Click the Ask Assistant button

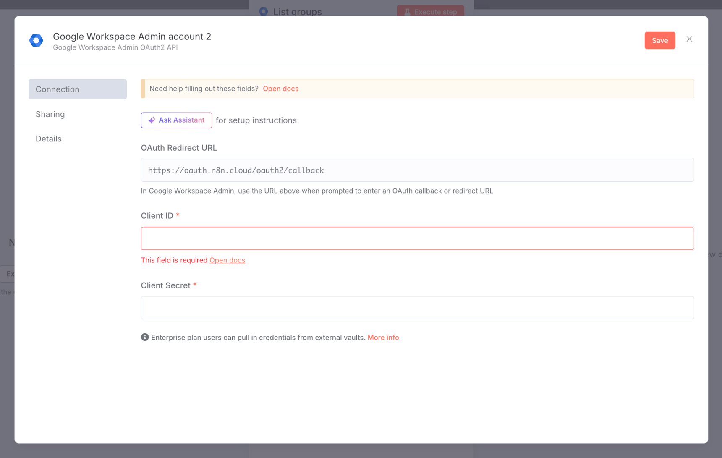tap(176, 120)
